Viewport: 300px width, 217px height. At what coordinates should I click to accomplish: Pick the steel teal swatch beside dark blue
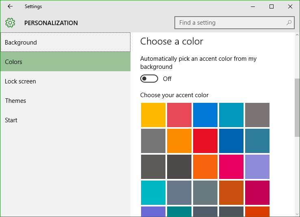257,141
